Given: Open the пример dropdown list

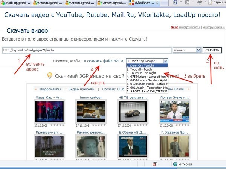Looking at the screenshot, I should tap(199, 50).
